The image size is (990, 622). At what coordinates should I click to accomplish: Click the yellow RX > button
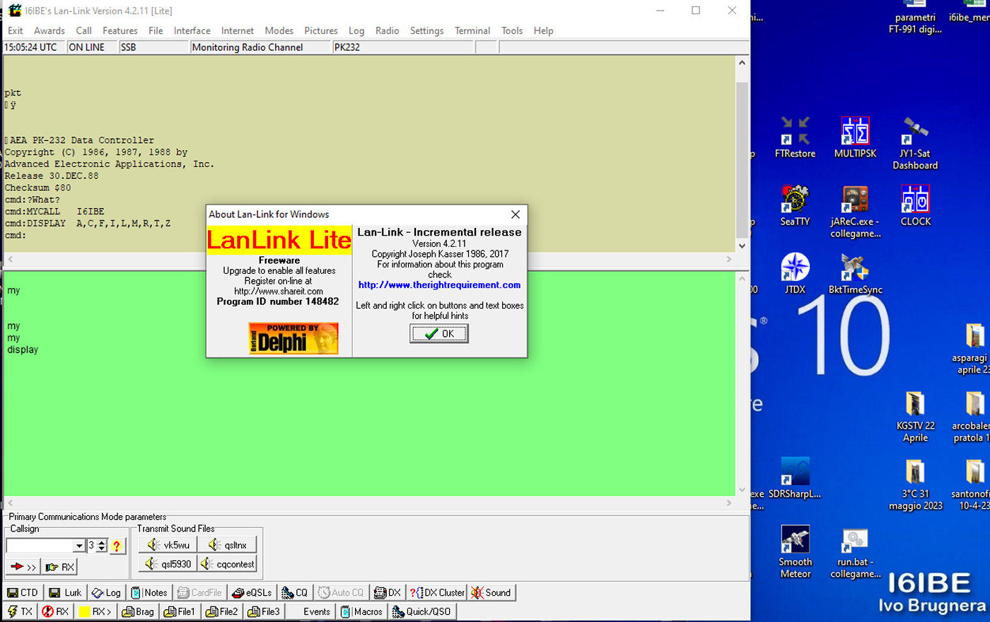[95, 611]
